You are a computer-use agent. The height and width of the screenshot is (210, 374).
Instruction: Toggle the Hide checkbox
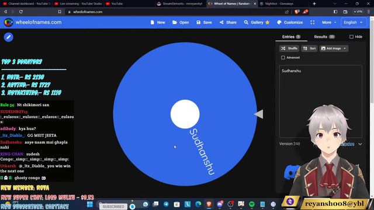tap(351, 37)
